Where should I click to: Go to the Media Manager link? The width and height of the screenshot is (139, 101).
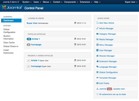coord(106,39)
